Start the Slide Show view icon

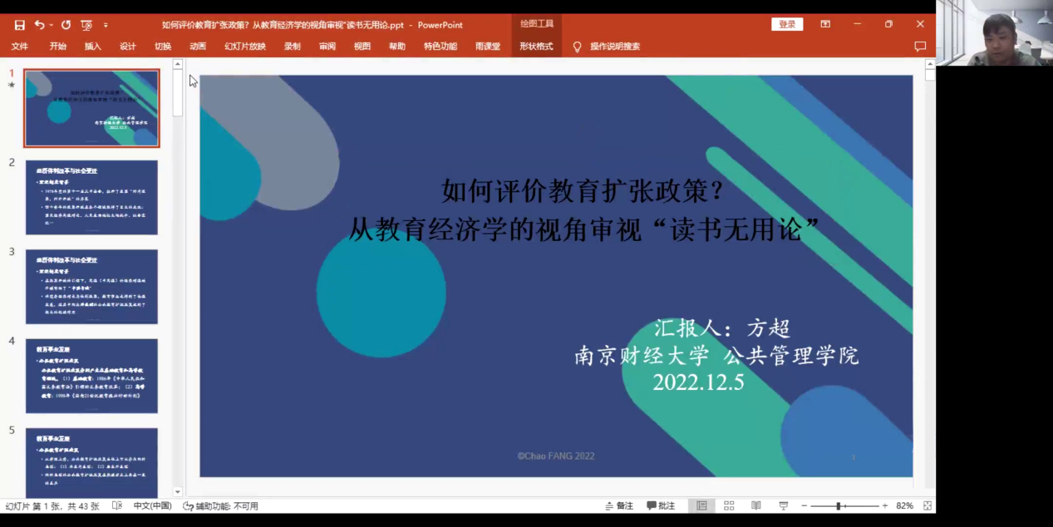(x=783, y=506)
